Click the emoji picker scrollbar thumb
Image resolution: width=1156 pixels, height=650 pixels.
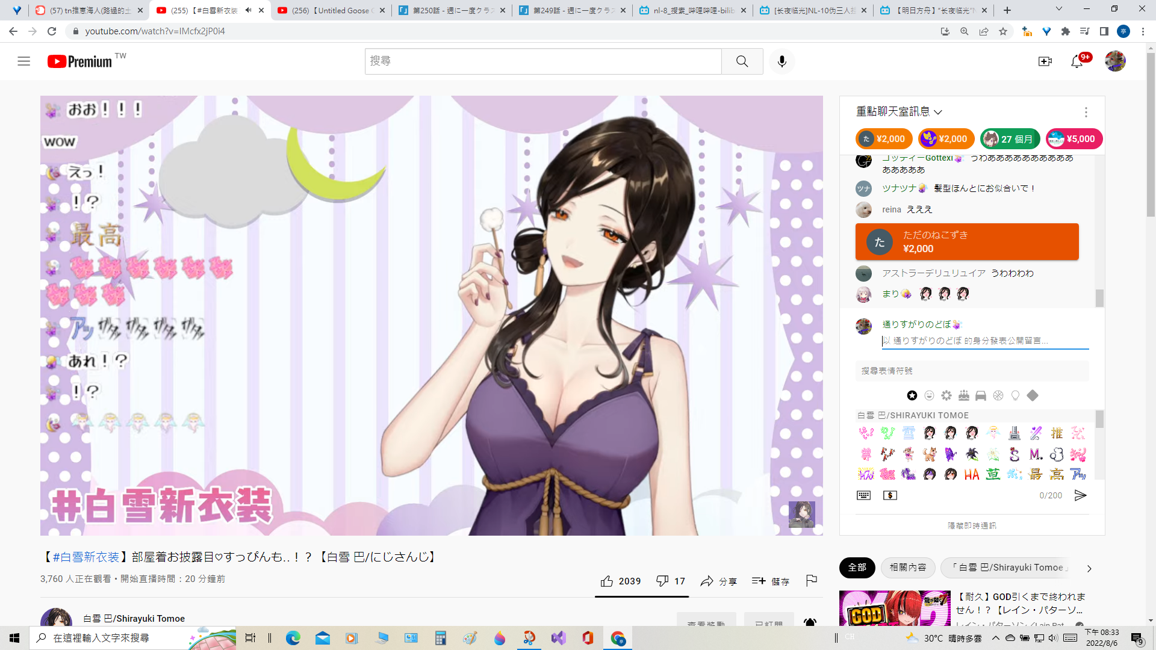[x=1099, y=419]
